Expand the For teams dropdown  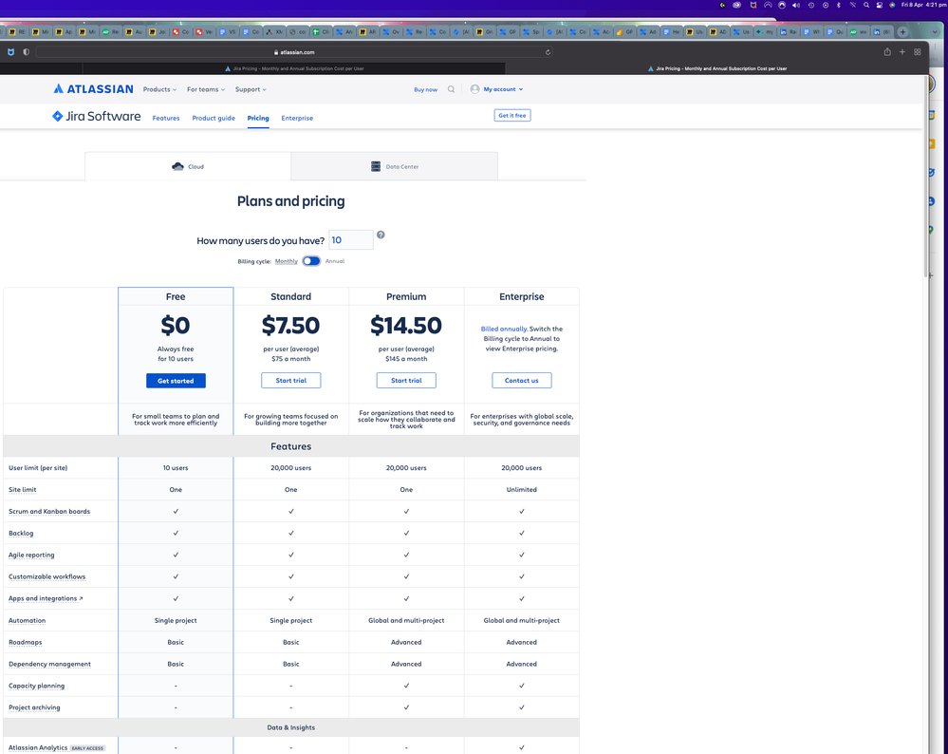[206, 89]
